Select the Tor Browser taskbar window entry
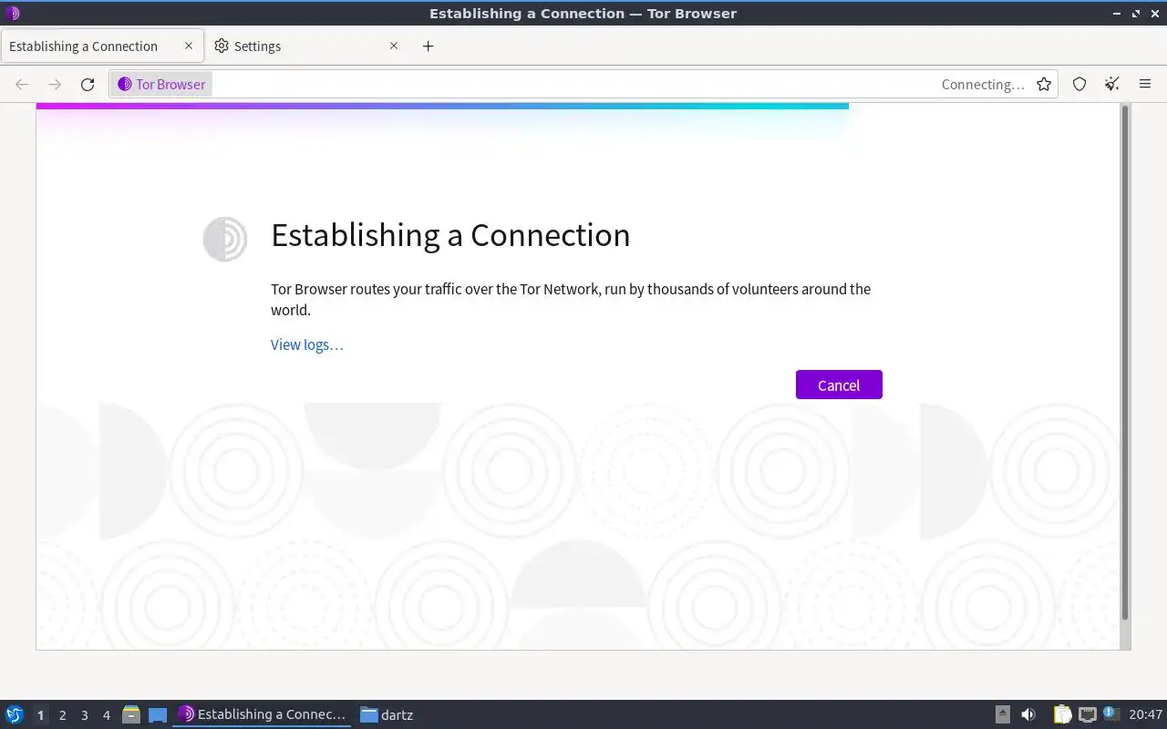1167x729 pixels. point(262,714)
